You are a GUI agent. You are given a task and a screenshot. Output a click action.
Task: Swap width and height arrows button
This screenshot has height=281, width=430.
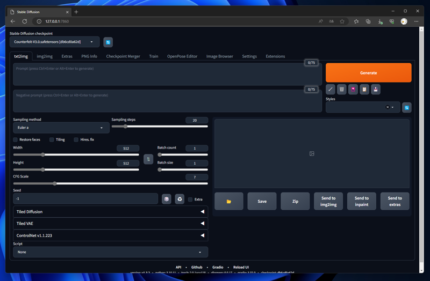pos(148,159)
